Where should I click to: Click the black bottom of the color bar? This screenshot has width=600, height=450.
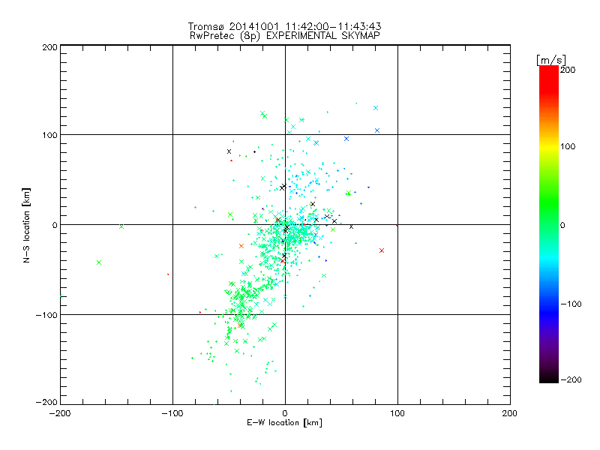click(x=549, y=377)
